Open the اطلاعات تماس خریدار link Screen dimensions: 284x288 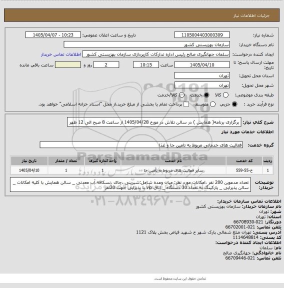click(x=61, y=54)
